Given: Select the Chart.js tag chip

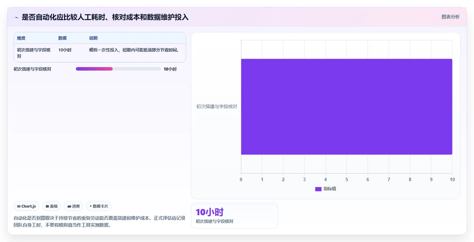Looking at the screenshot, I should 26,206.
